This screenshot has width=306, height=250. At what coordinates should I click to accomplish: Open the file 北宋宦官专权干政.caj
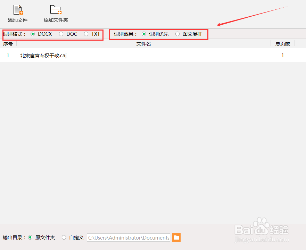tap(43, 55)
